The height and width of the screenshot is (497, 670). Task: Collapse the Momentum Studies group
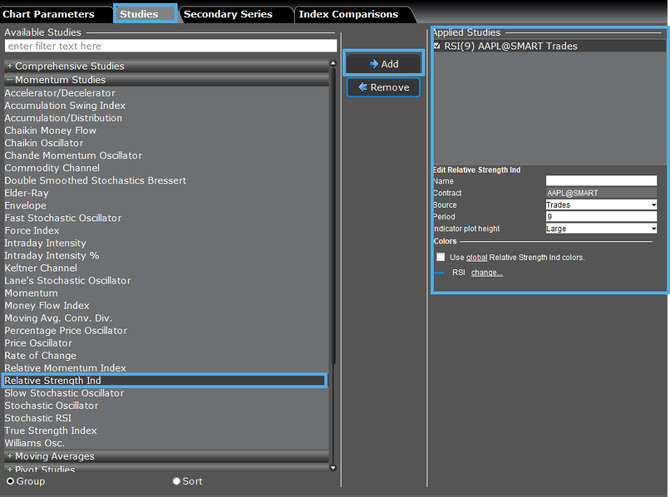pos(10,80)
